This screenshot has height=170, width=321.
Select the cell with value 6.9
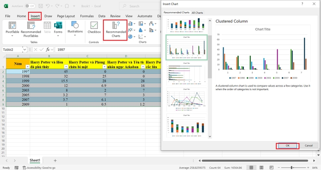(87, 85)
